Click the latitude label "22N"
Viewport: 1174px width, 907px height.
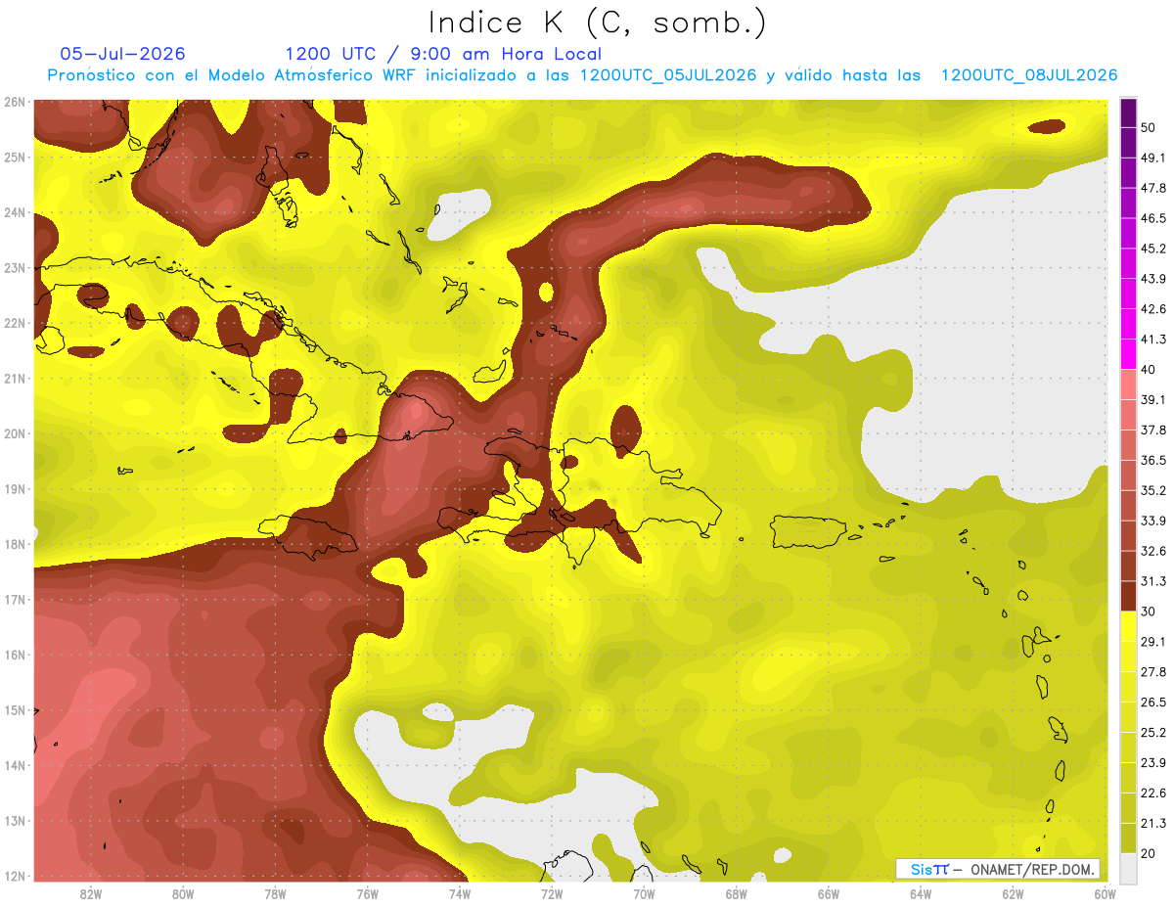(14, 323)
